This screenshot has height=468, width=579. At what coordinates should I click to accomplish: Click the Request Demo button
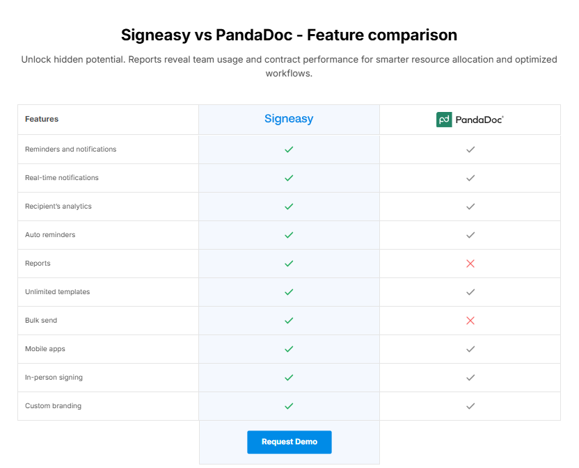point(289,442)
